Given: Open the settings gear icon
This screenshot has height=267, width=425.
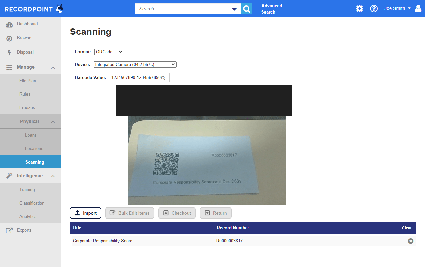Looking at the screenshot, I should 359,9.
